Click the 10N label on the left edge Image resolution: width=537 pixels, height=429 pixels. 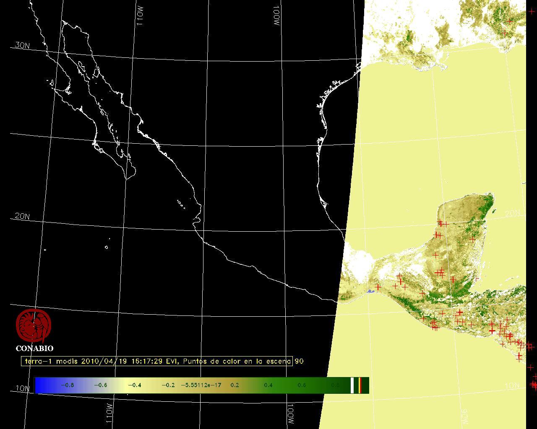click(x=23, y=388)
